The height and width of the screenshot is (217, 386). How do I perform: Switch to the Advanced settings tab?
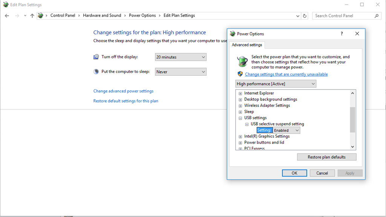tap(247, 44)
